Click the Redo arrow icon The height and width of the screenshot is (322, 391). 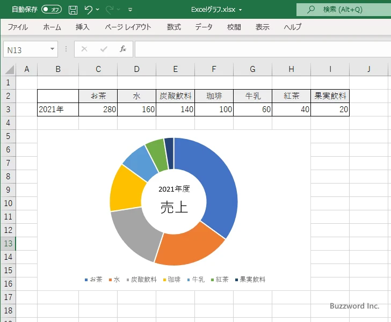(x=110, y=10)
